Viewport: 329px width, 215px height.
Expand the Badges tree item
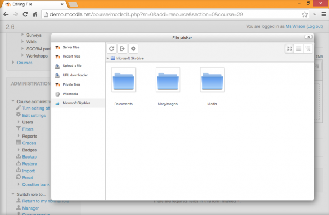tap(19, 150)
